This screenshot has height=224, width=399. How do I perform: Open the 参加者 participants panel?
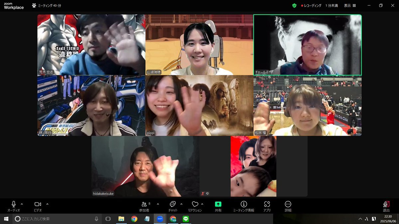point(144,206)
